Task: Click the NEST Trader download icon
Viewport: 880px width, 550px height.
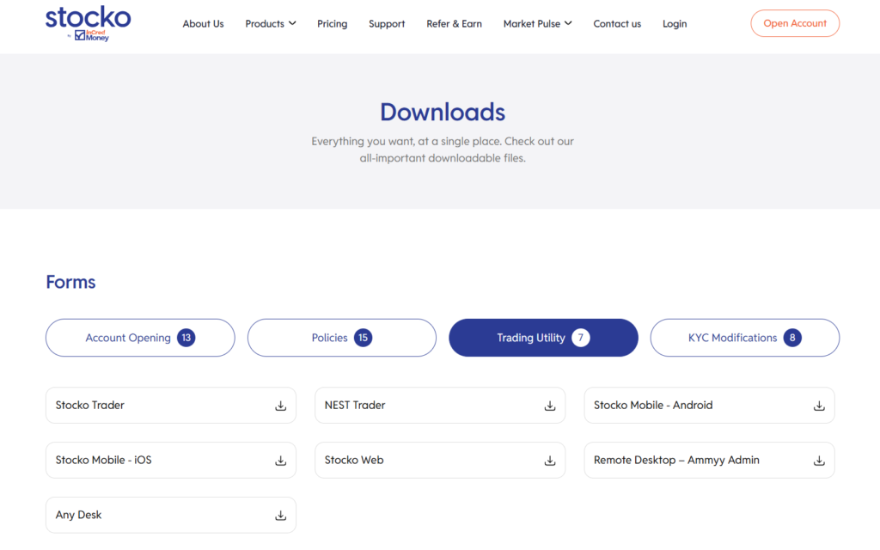Action: 550,406
